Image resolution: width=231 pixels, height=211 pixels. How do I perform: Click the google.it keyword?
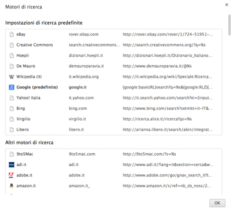coord(78,87)
